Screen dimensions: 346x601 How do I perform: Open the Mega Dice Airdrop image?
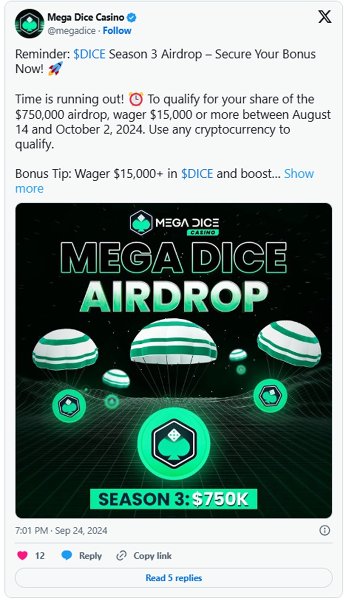pos(173,360)
